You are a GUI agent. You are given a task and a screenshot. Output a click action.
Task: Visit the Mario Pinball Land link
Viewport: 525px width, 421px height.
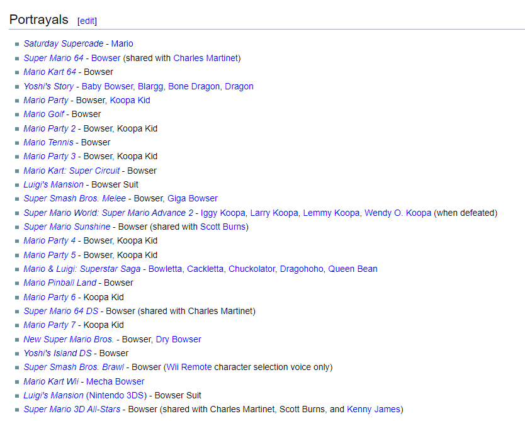tap(60, 283)
